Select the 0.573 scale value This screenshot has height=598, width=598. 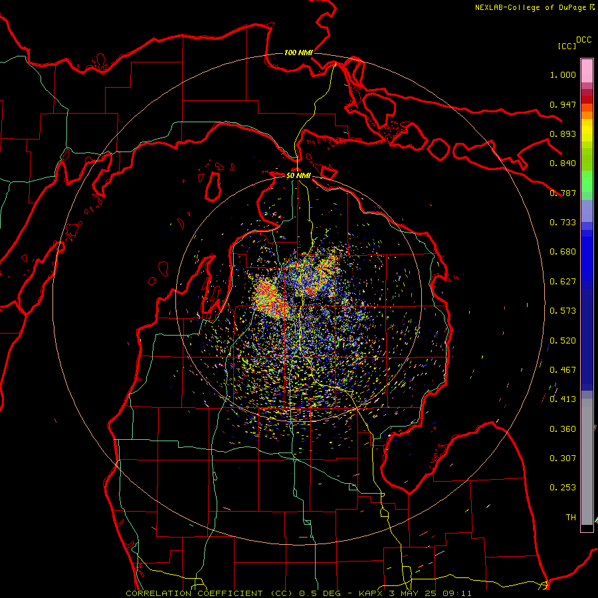(563, 311)
